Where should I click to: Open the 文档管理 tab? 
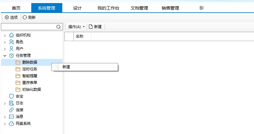click(139, 8)
